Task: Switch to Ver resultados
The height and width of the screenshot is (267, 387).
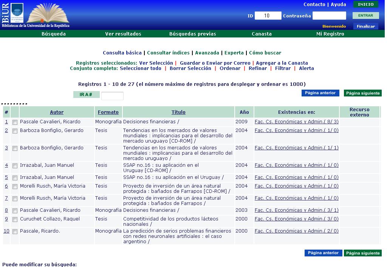Action: (124, 34)
